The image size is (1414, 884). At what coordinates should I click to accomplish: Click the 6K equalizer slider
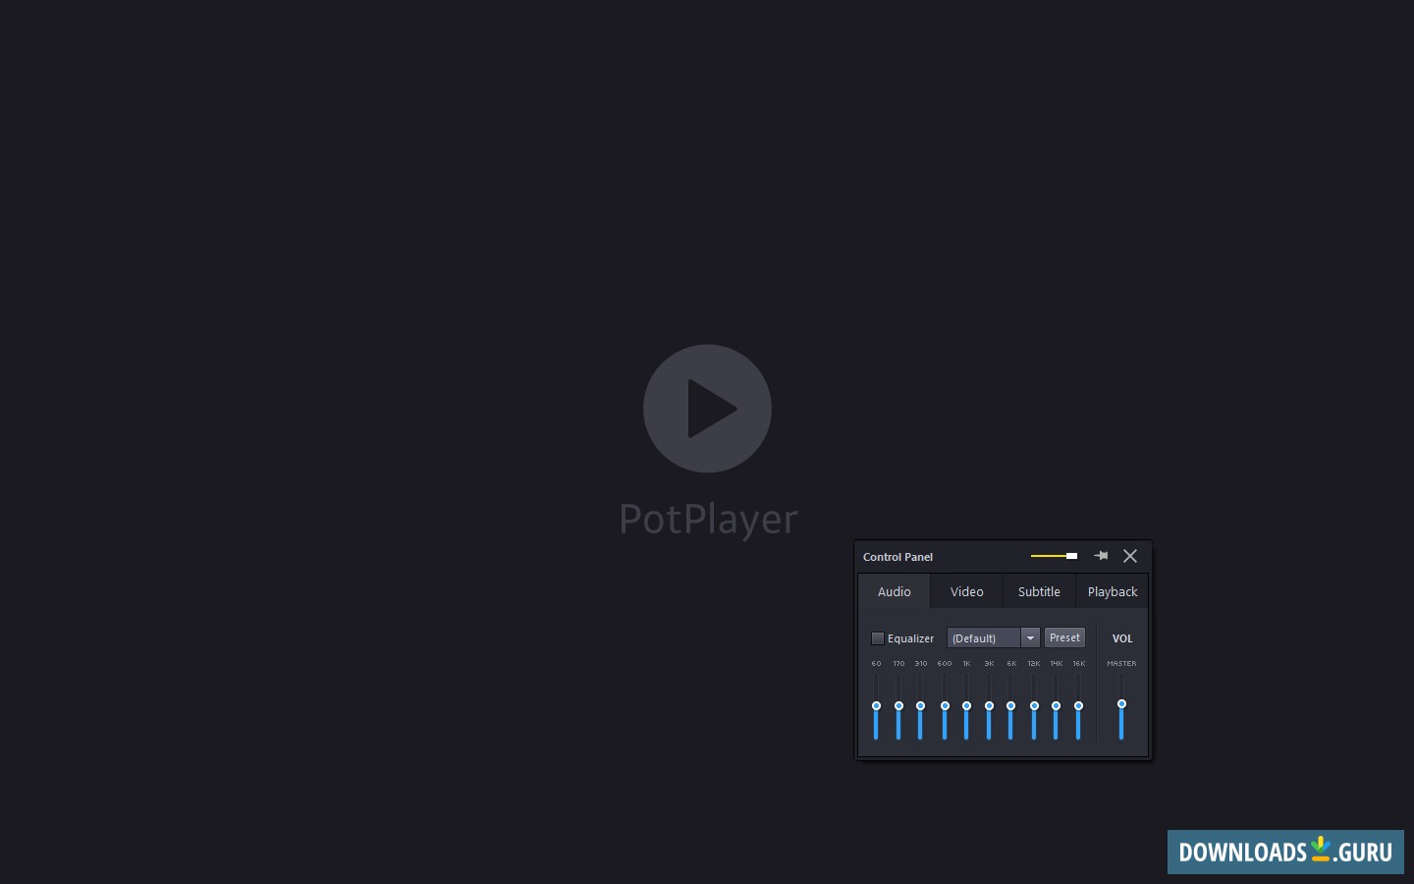tap(1010, 706)
